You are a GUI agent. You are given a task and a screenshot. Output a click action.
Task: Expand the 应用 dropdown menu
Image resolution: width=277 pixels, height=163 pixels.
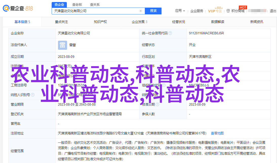(180, 11)
